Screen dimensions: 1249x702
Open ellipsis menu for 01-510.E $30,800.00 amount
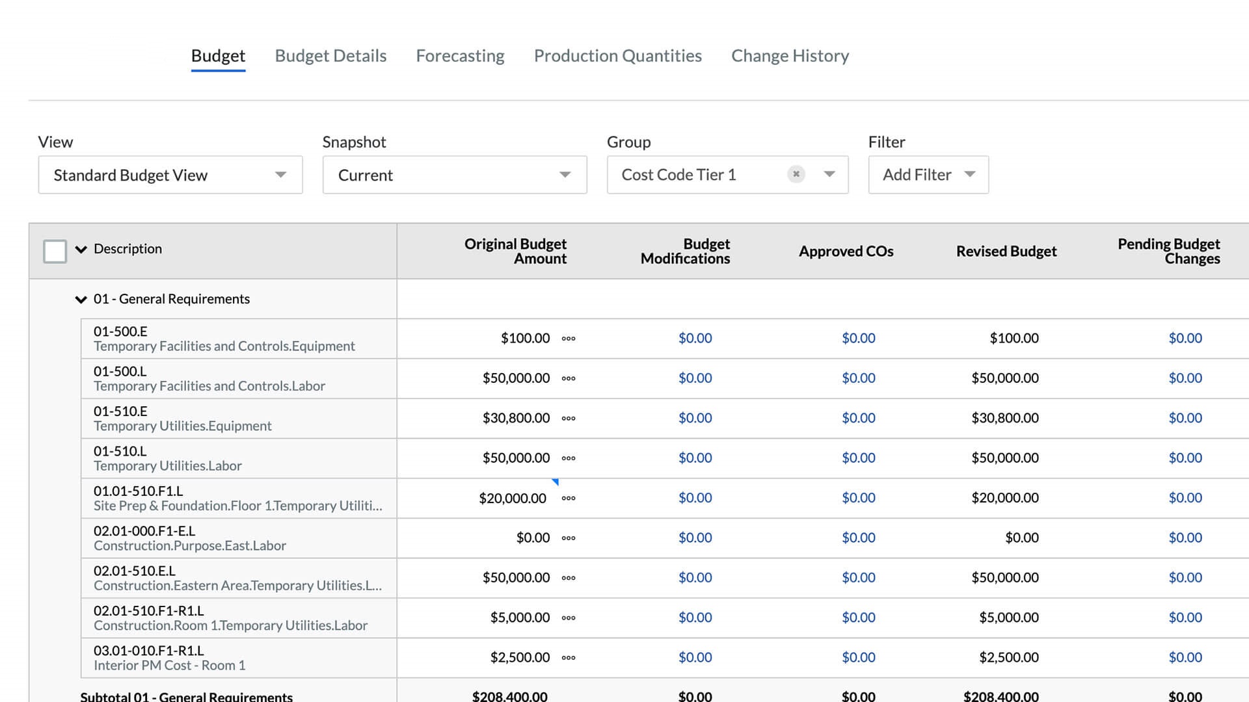pos(569,419)
